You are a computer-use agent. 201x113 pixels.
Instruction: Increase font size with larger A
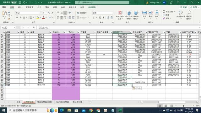[49, 13]
